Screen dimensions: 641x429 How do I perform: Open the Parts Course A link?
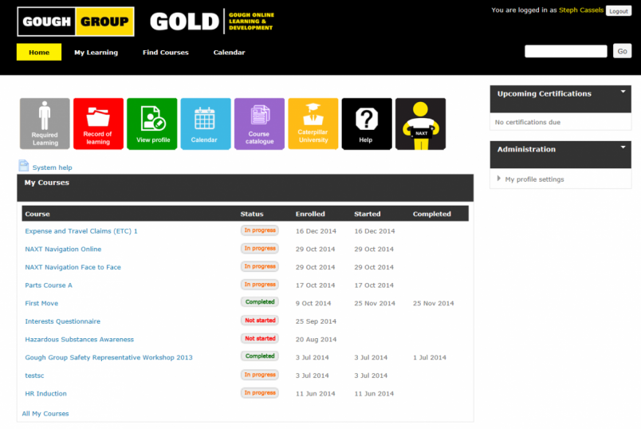coord(49,285)
